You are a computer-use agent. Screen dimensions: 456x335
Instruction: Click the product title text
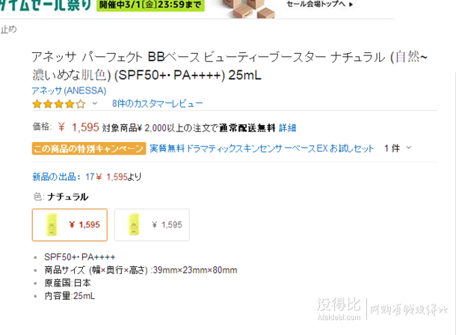[229, 66]
